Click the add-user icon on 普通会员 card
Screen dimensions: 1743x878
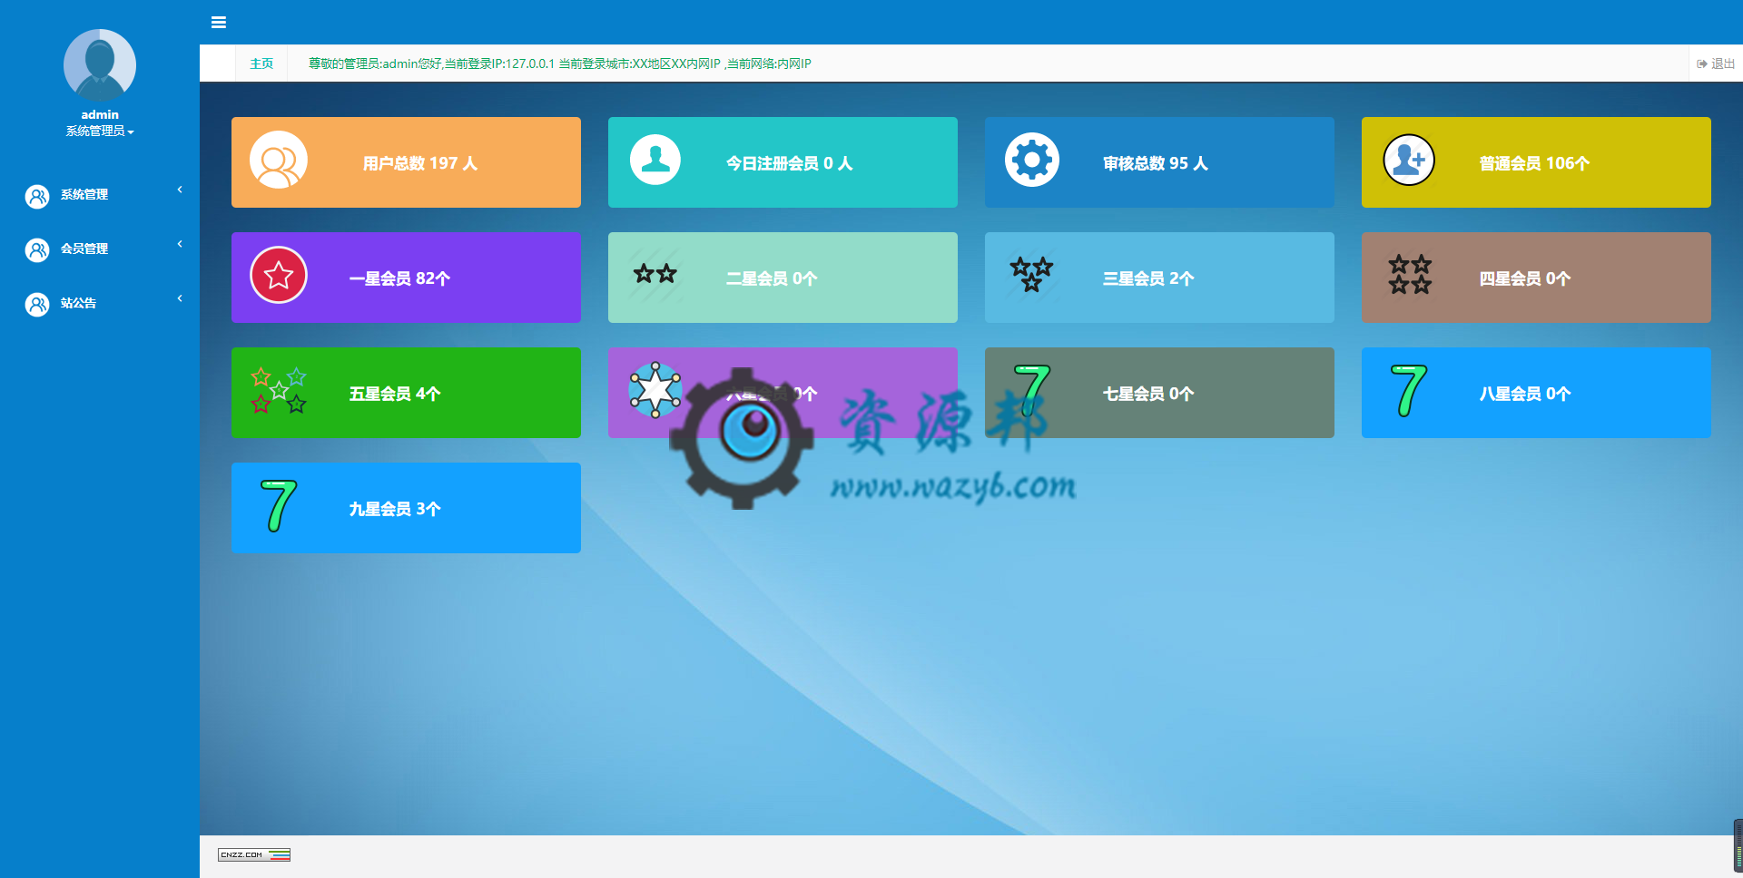tap(1409, 161)
